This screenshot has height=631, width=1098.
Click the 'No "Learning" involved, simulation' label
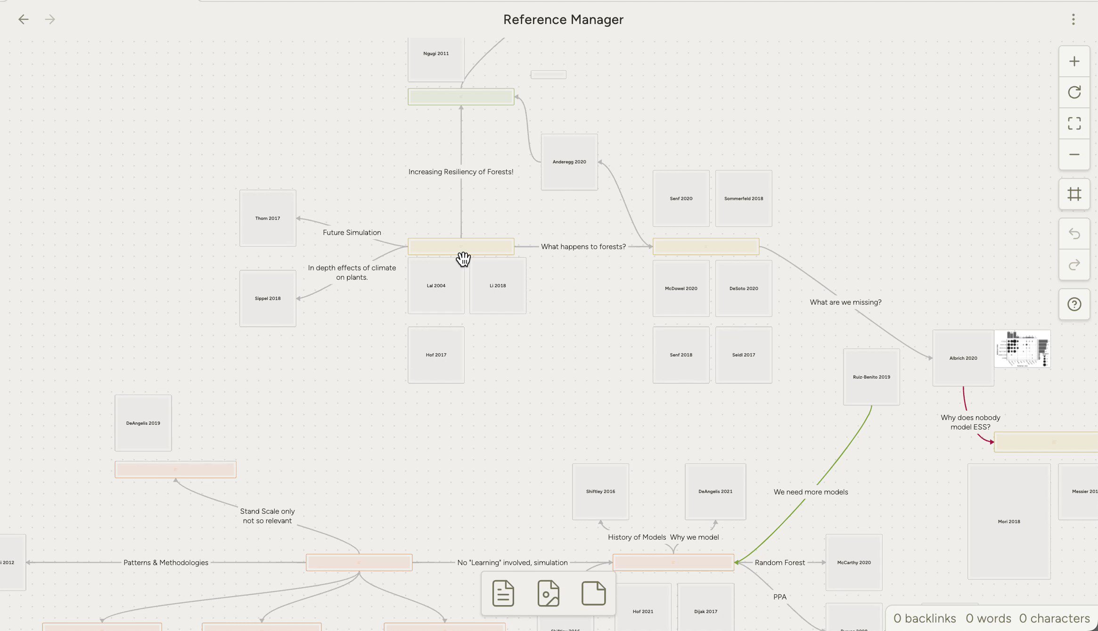(512, 563)
